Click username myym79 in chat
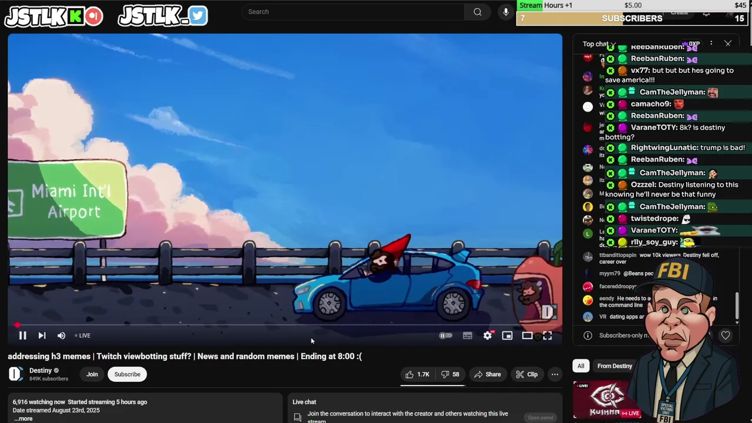This screenshot has height=423, width=752. [x=610, y=274]
